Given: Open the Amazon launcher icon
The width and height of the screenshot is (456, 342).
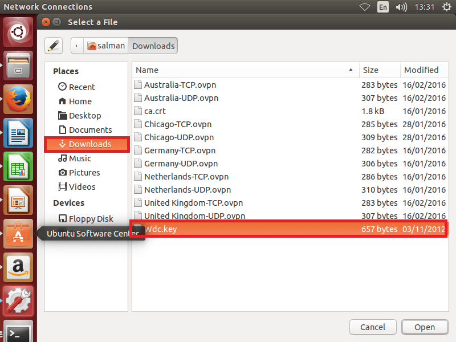Looking at the screenshot, I should pyautogui.click(x=18, y=267).
